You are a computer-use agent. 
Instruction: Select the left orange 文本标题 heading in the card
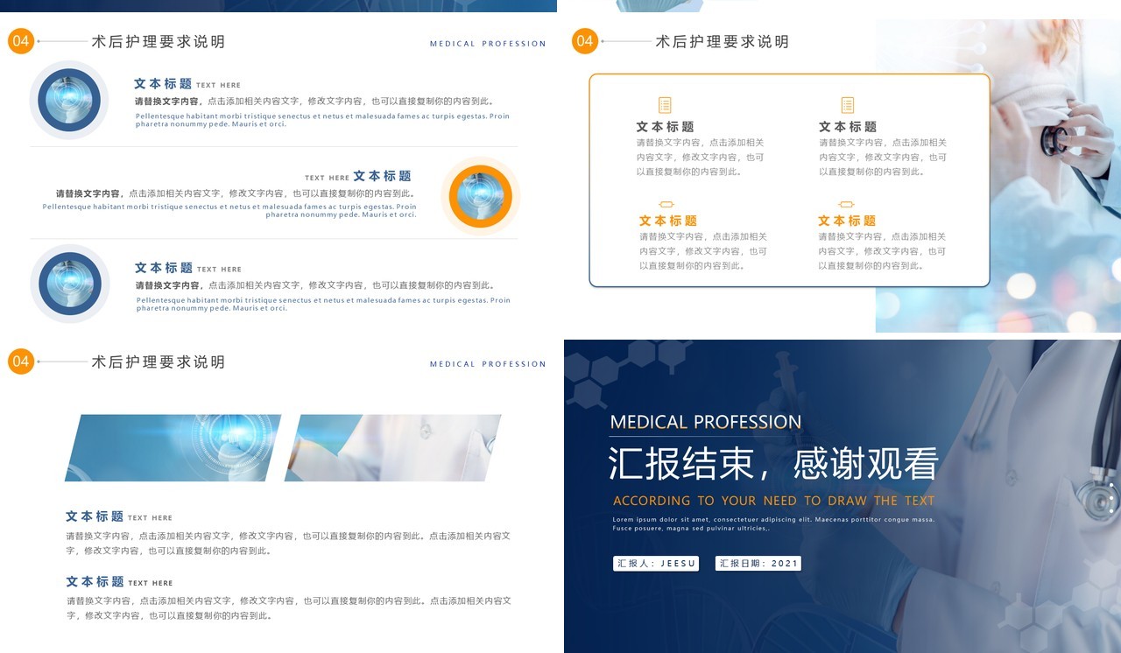[x=668, y=221]
